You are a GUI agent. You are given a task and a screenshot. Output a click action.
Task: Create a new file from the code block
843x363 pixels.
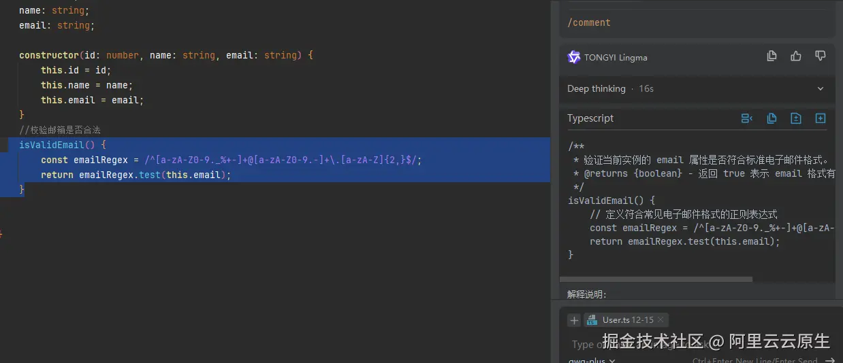pyautogui.click(x=821, y=118)
